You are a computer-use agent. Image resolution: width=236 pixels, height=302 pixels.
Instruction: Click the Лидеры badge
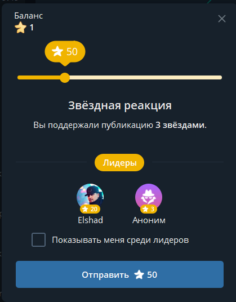point(119,163)
